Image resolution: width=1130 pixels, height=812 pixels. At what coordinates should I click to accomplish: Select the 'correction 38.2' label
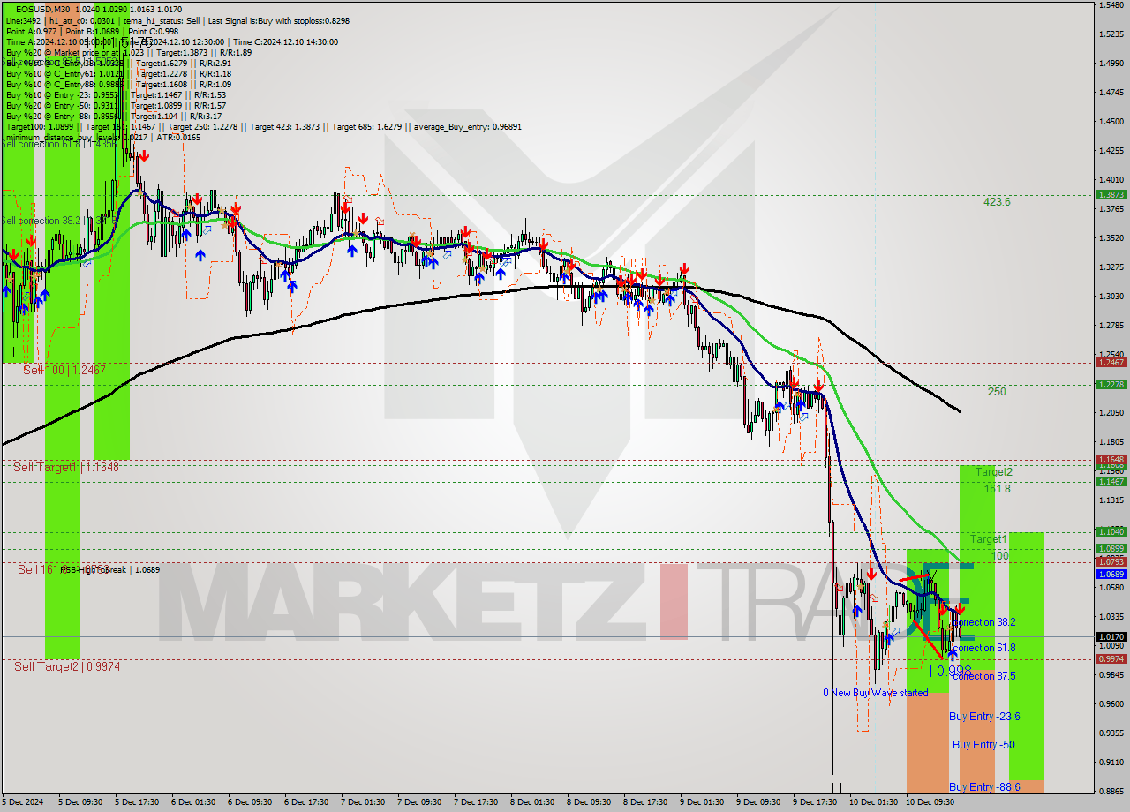(984, 622)
